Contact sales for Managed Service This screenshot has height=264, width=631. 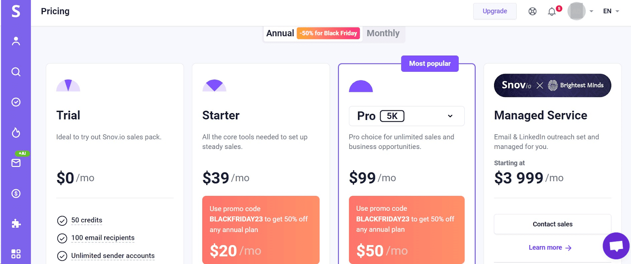pos(552,224)
